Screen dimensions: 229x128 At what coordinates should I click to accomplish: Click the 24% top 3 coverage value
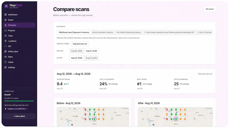tap(103, 84)
